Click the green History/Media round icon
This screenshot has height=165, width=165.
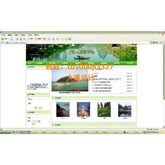[45, 39]
